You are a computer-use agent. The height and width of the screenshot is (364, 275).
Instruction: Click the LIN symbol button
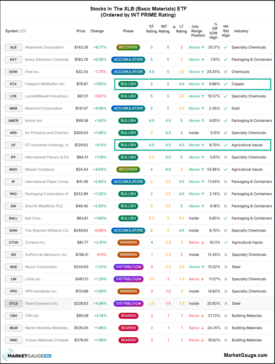(14, 279)
